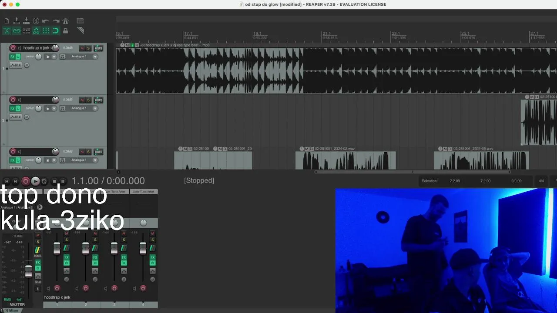This screenshot has width=557, height=313.
Task: Go to project start transport button
Action: click(x=7, y=181)
